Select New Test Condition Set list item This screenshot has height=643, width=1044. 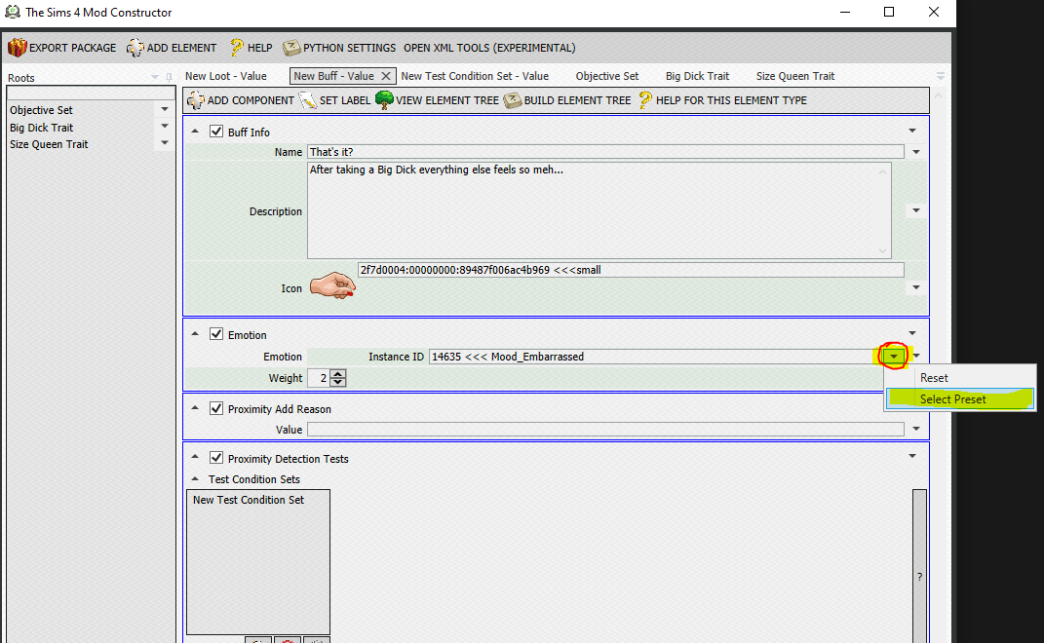tap(249, 500)
